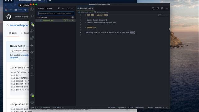Open the Live Share view icon
199x112 pixels.
click(32, 52)
